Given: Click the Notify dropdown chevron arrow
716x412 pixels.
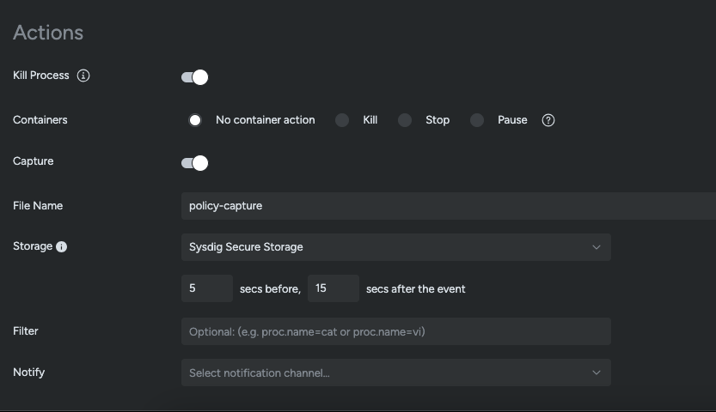Looking at the screenshot, I should (x=597, y=373).
